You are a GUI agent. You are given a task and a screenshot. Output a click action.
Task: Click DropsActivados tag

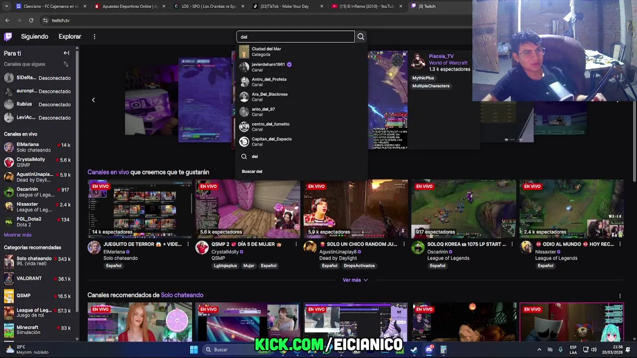click(x=359, y=266)
